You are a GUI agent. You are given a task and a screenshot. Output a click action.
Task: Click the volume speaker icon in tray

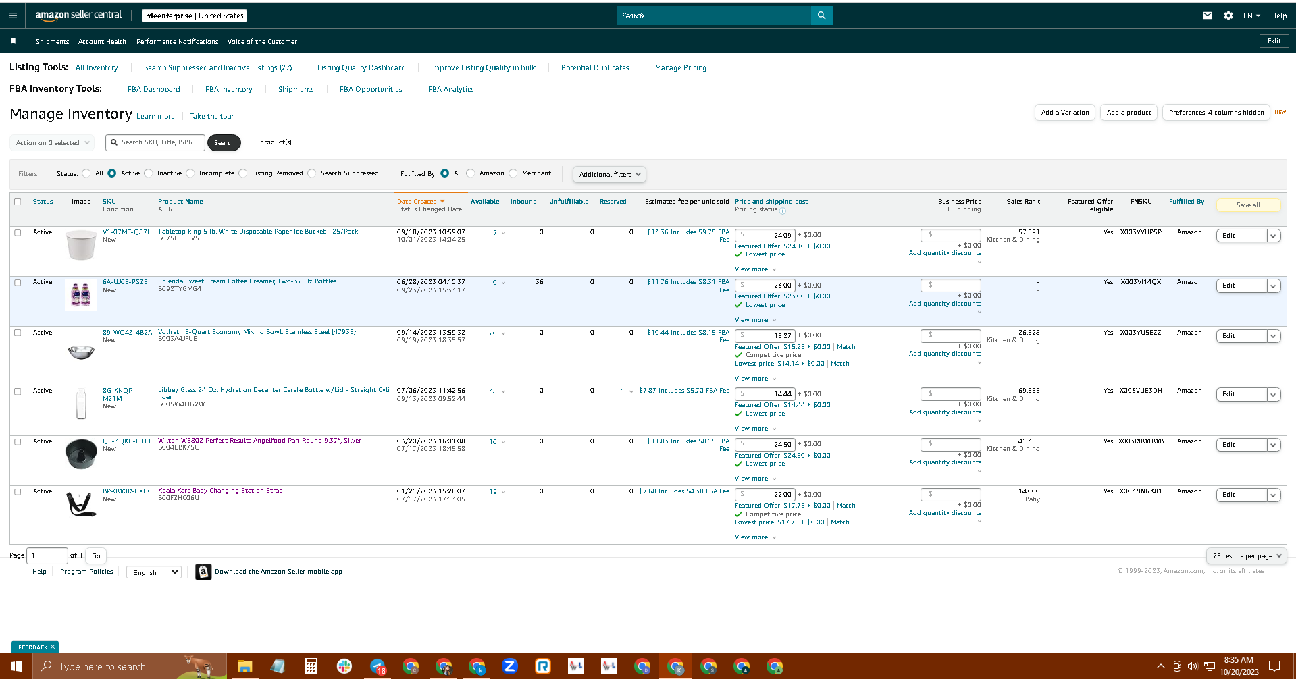(x=1193, y=666)
